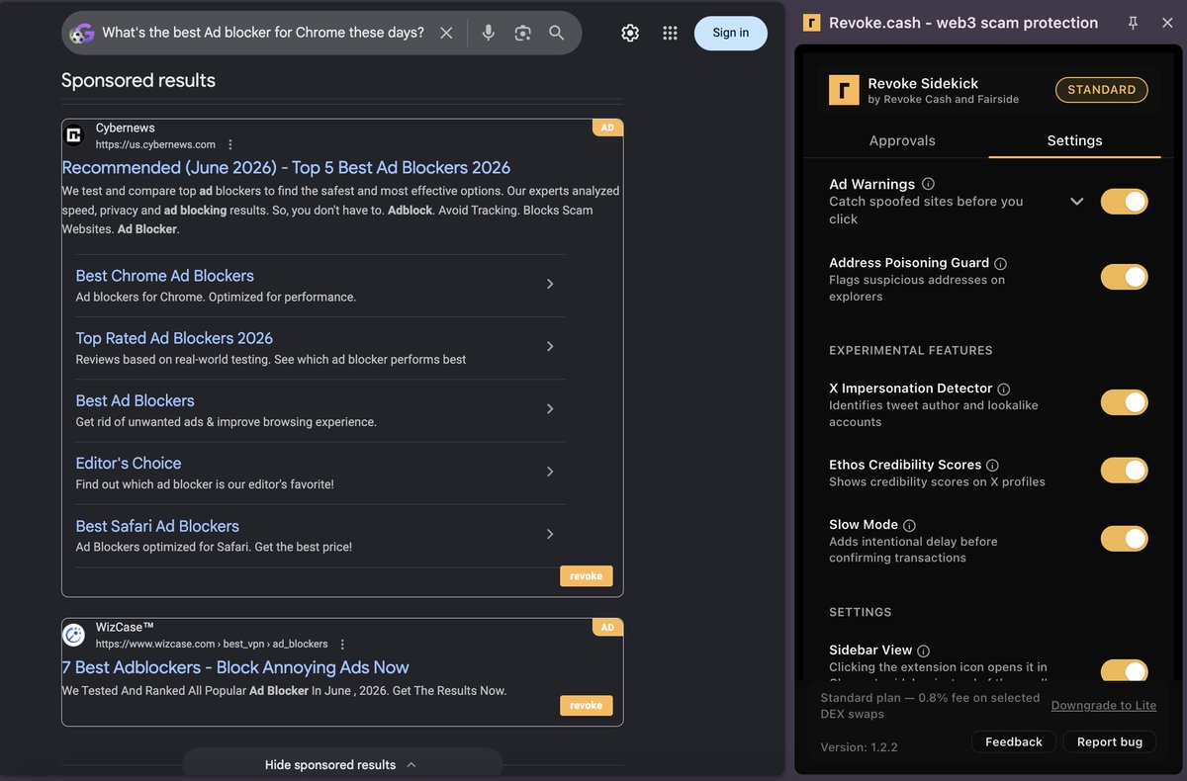The image size is (1187, 781).
Task: Click the us.cybernews.com URL text
Action: tap(155, 144)
